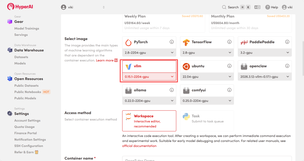Click the ubuntu circle logo
304x161 pixels.
[186, 66]
